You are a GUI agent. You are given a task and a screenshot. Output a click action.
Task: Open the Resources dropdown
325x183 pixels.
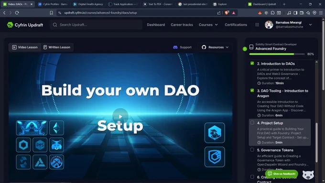coord(215,47)
